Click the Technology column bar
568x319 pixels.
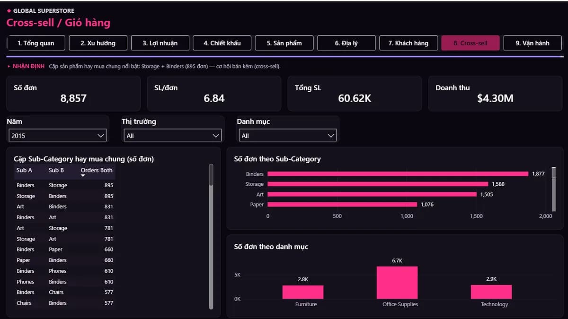[491, 292]
